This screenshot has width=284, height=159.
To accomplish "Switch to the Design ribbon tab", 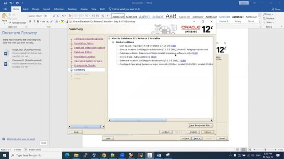I will tap(35, 9).
